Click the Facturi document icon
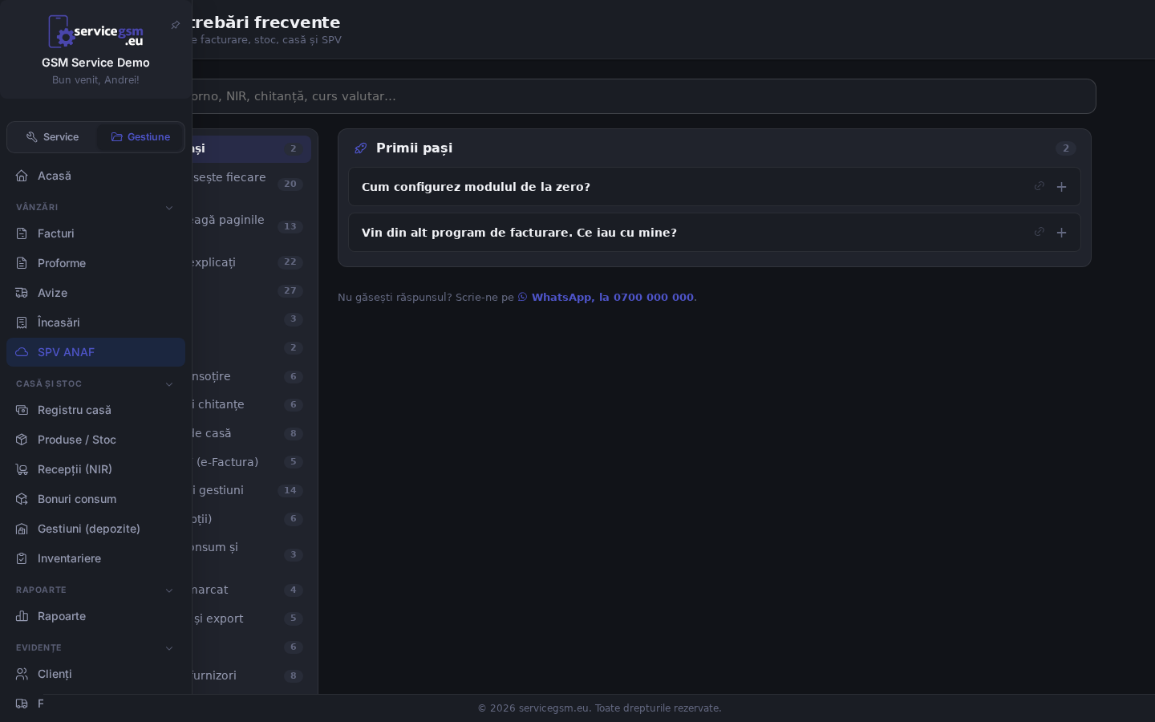 click(22, 233)
